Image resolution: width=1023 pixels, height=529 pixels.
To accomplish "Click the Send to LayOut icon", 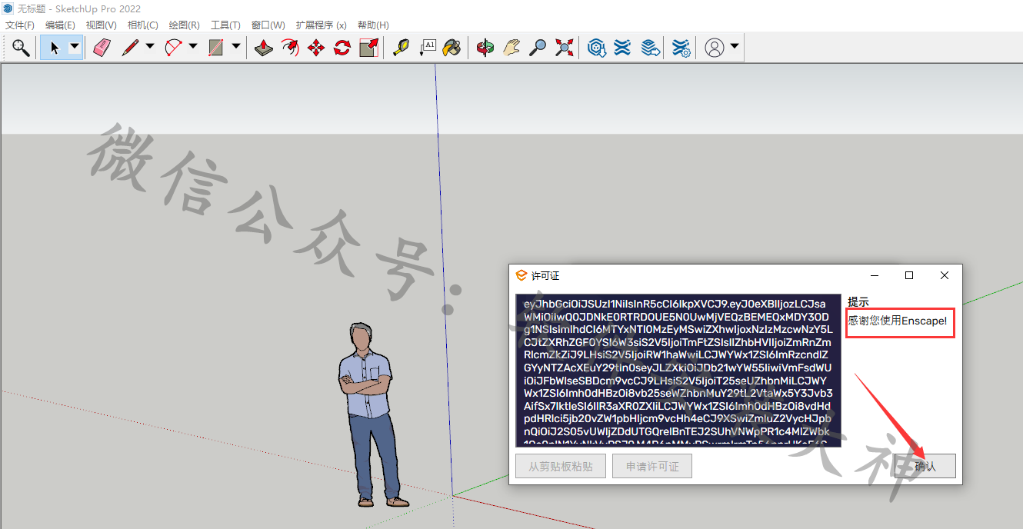I will point(651,48).
